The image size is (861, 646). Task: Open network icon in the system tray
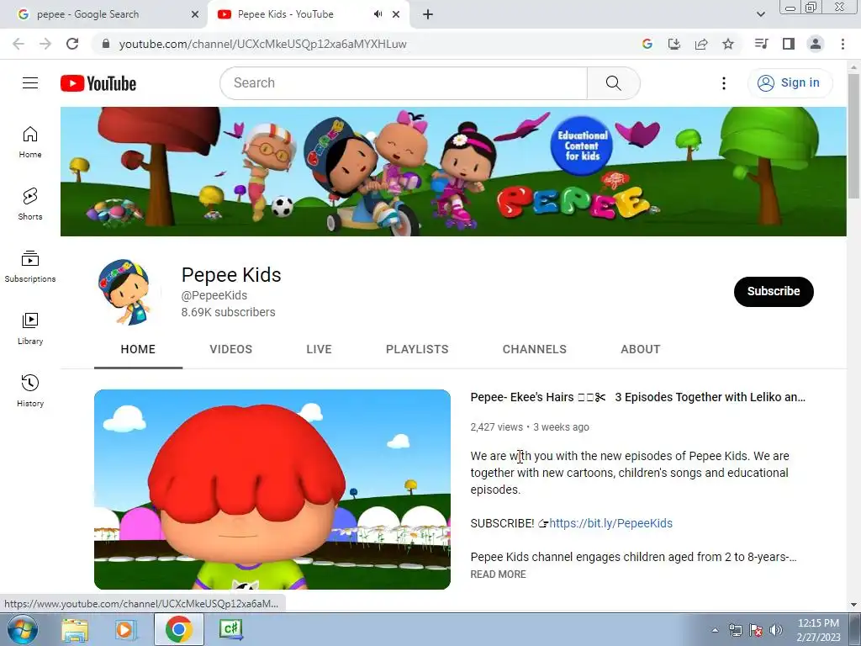point(735,630)
